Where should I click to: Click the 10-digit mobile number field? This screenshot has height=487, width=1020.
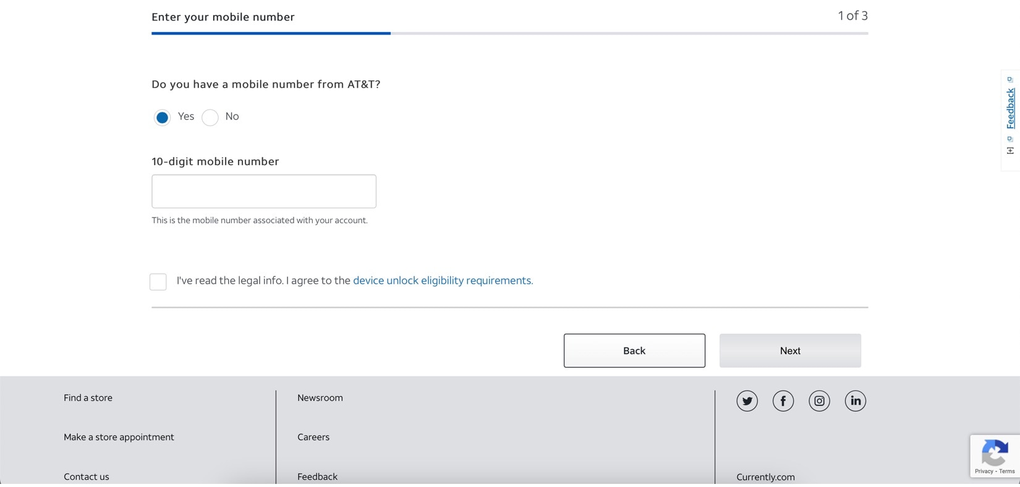tap(264, 192)
